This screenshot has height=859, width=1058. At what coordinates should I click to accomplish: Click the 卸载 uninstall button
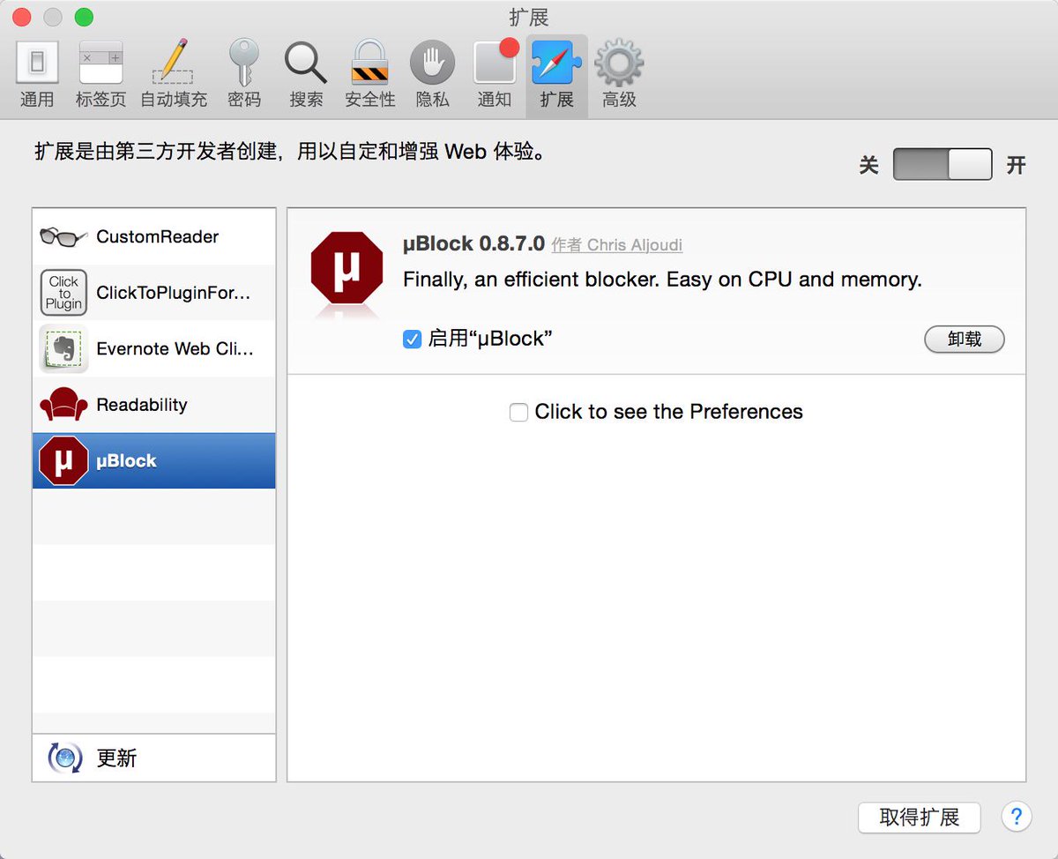click(x=965, y=339)
